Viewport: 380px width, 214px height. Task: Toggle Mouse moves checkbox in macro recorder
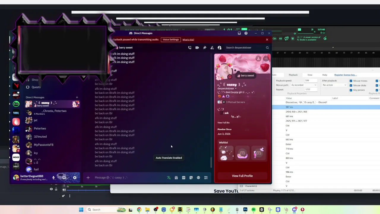click(x=351, y=81)
